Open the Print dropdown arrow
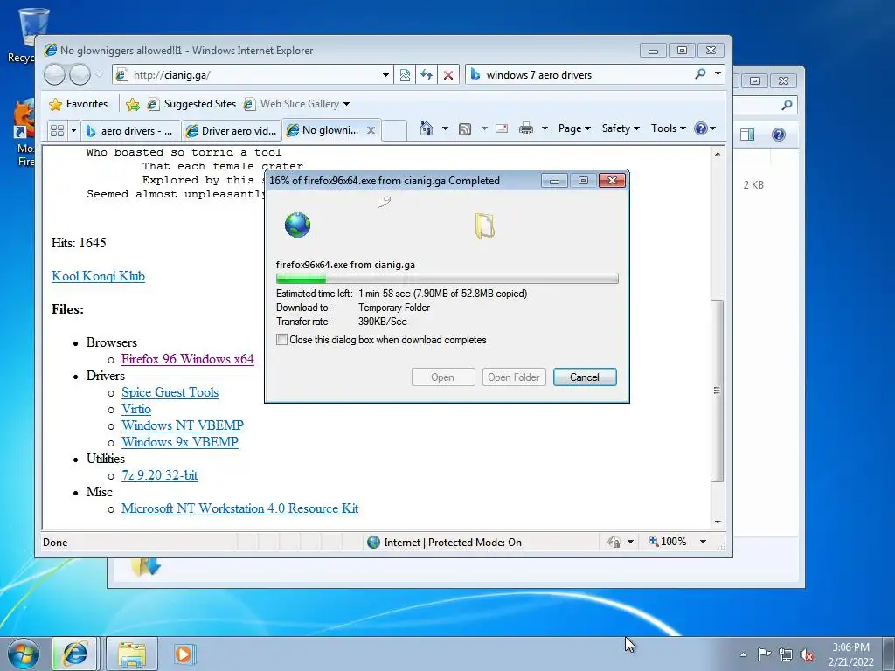895x671 pixels. 544,128
